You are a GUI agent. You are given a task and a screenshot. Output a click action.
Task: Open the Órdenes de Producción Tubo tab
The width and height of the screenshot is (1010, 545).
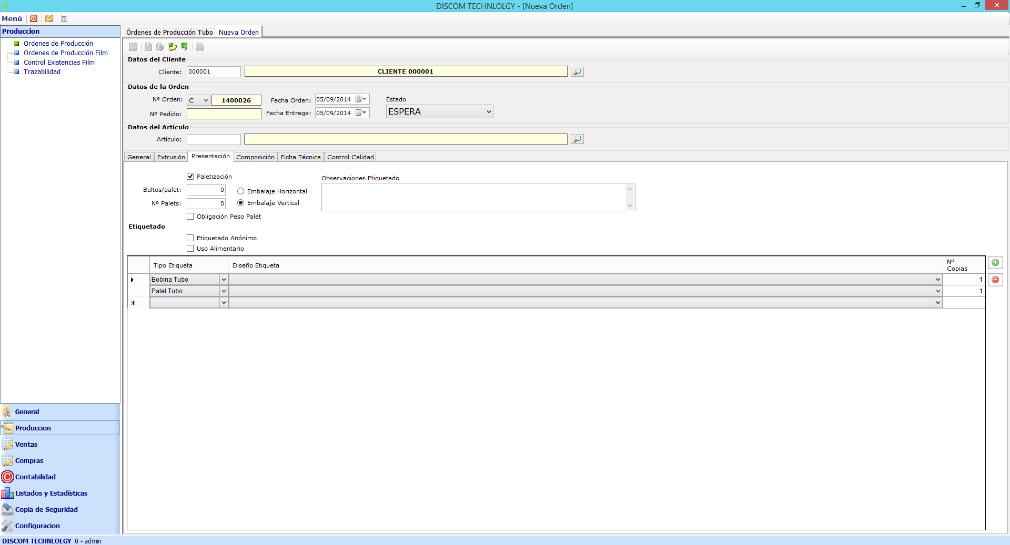[169, 32]
